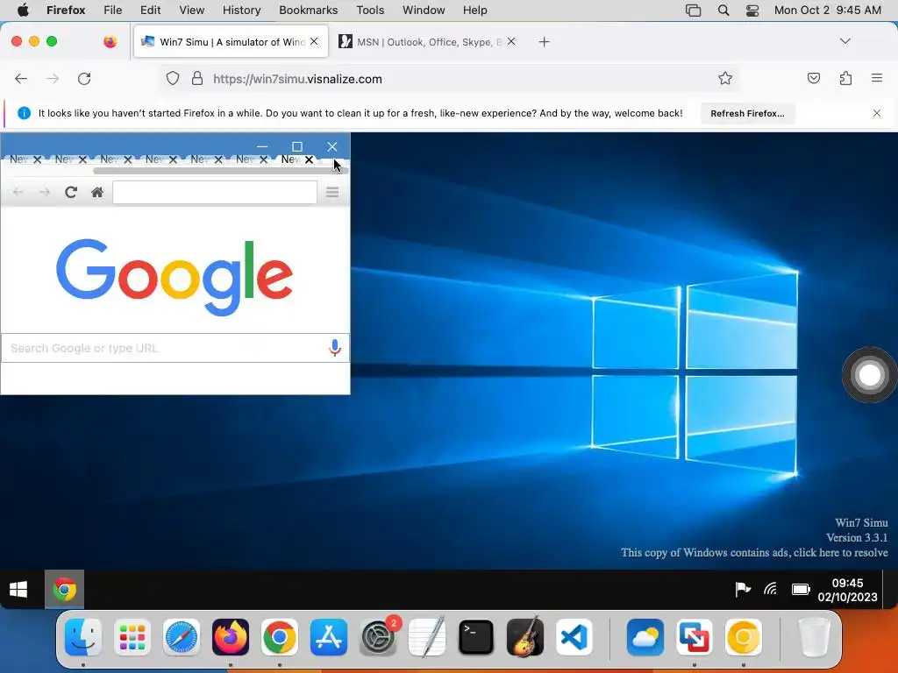Open the Apple menu

click(23, 11)
